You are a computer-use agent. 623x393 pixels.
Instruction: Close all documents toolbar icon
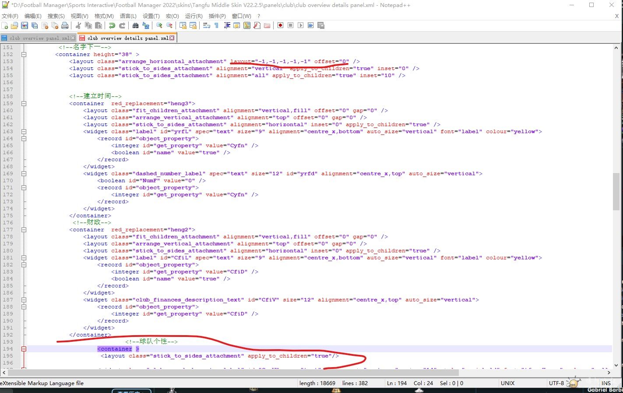click(55, 25)
